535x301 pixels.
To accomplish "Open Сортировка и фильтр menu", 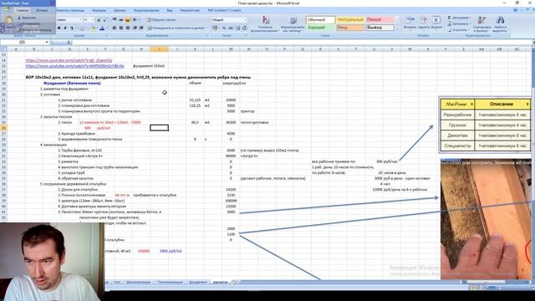I will coord(481,24).
